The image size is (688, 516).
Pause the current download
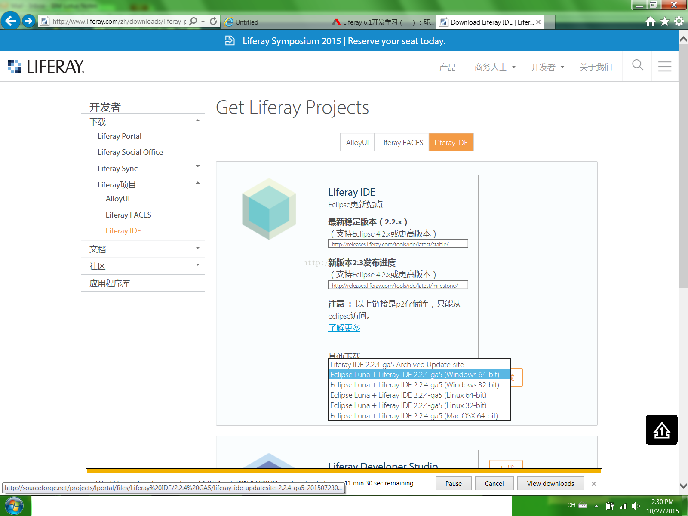tap(454, 484)
